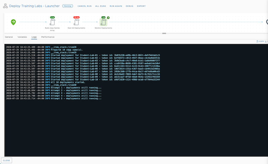The image size is (268, 164).
Task: Click the 'Attempt 3 - deployments still running' line
Action: [x=54, y=93]
